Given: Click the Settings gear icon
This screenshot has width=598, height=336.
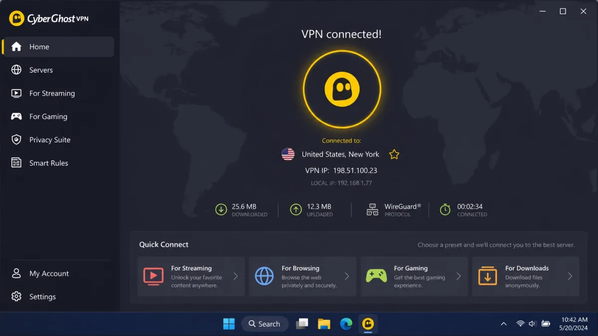Looking at the screenshot, I should (x=16, y=297).
